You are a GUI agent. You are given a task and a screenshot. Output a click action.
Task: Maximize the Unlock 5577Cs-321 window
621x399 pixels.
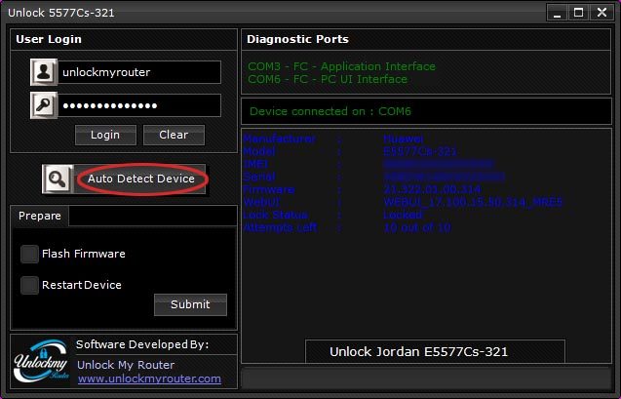(578, 13)
